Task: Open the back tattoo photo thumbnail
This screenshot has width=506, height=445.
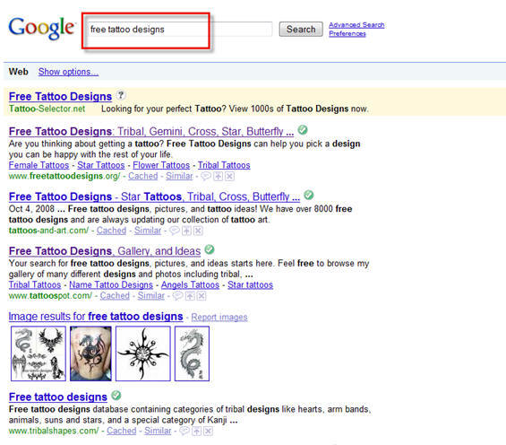Action: [x=90, y=353]
